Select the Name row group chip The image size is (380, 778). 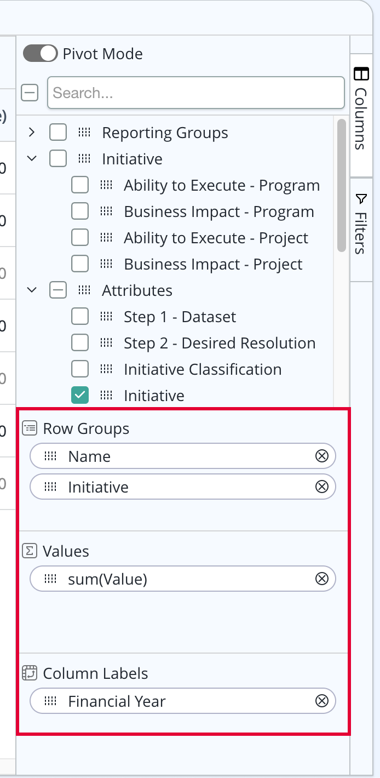183,456
